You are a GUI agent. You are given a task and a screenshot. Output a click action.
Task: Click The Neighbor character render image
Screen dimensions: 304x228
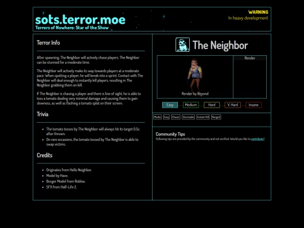(194, 75)
